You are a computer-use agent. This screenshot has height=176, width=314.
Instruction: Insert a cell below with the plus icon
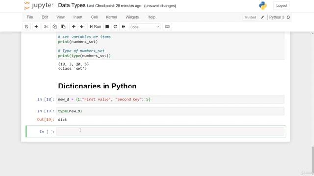36,27
